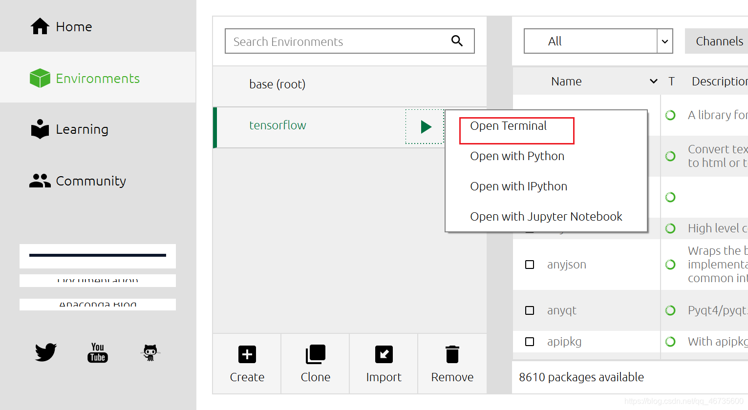Click the Import environment icon

pos(384,354)
